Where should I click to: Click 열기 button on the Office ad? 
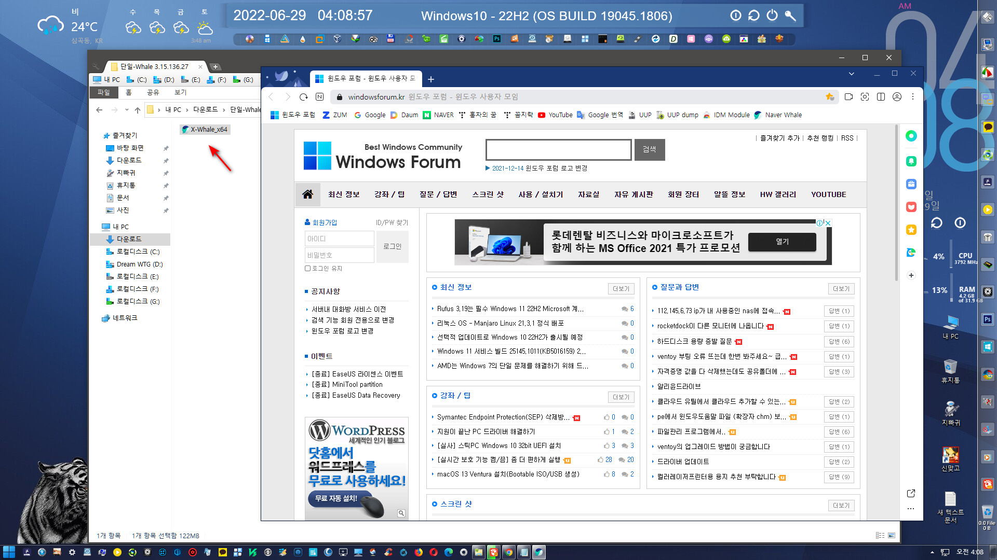[782, 242]
